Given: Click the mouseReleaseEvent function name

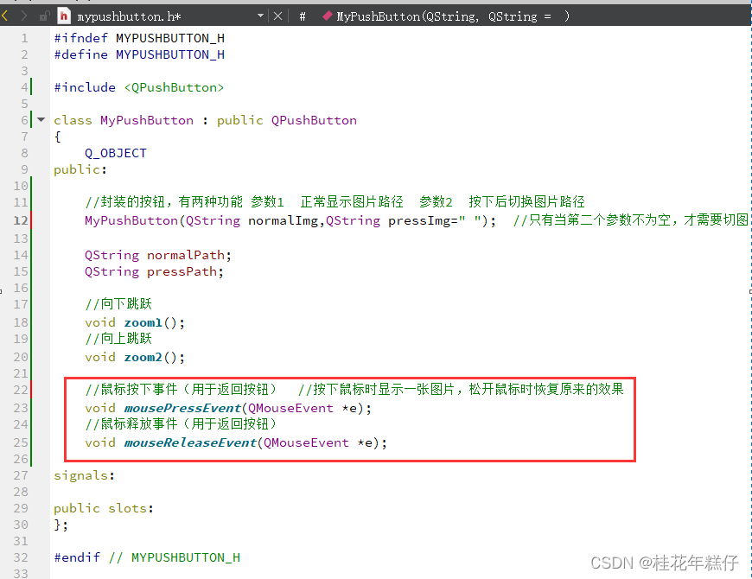Looking at the screenshot, I should [190, 442].
